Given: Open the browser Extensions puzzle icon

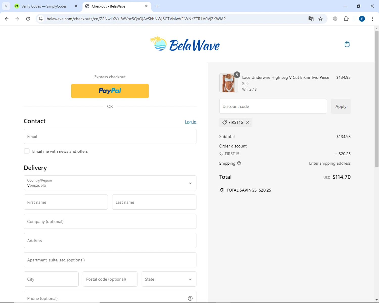Looking at the screenshot, I should 346,19.
